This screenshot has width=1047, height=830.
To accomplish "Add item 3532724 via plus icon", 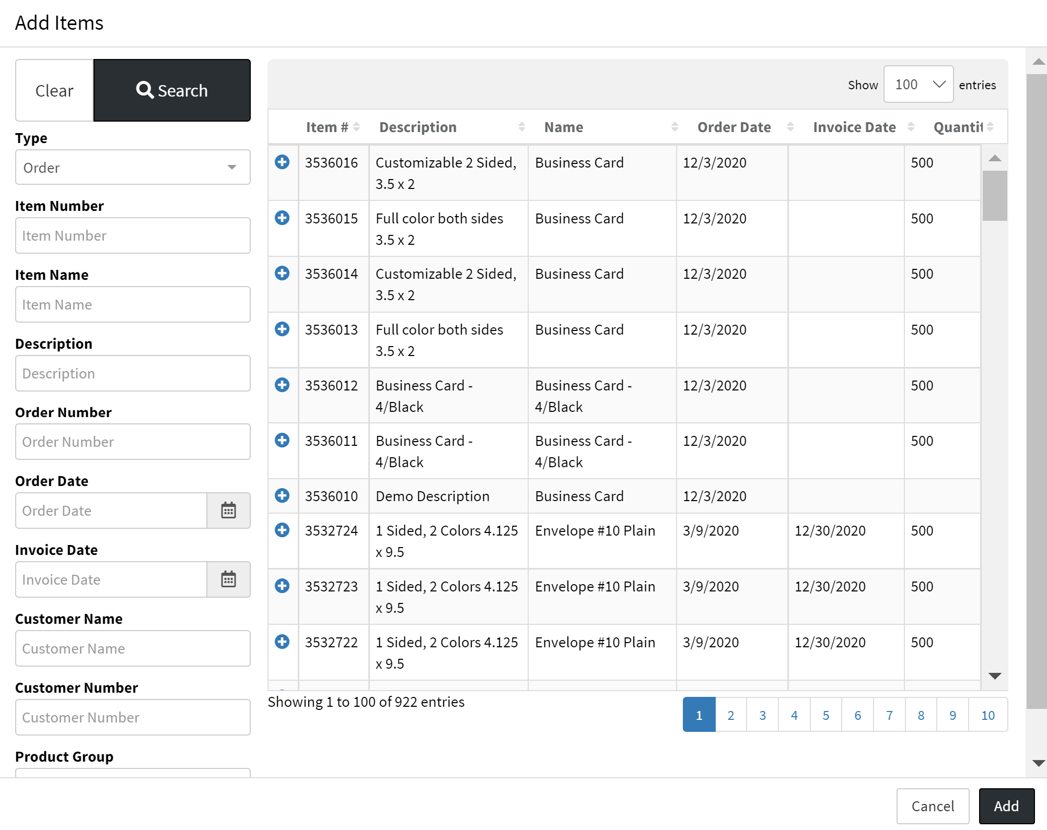I will click(x=282, y=530).
